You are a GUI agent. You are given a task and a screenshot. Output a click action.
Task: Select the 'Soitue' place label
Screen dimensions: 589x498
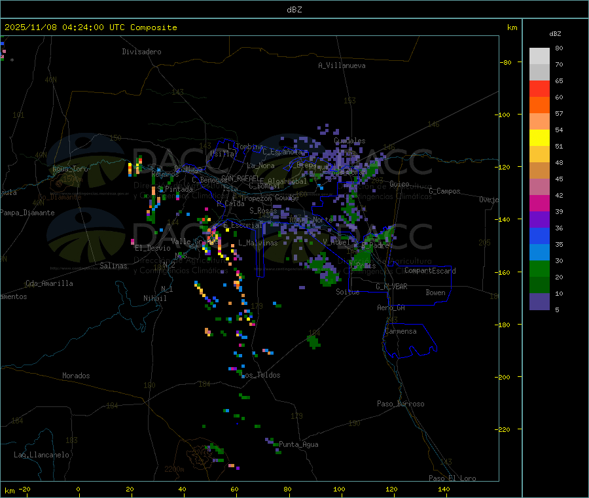tap(348, 292)
